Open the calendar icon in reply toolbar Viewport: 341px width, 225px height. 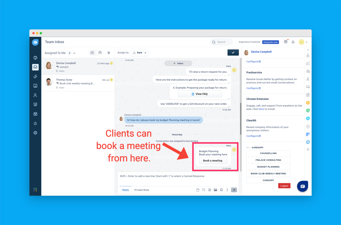pyautogui.click(x=198, y=190)
